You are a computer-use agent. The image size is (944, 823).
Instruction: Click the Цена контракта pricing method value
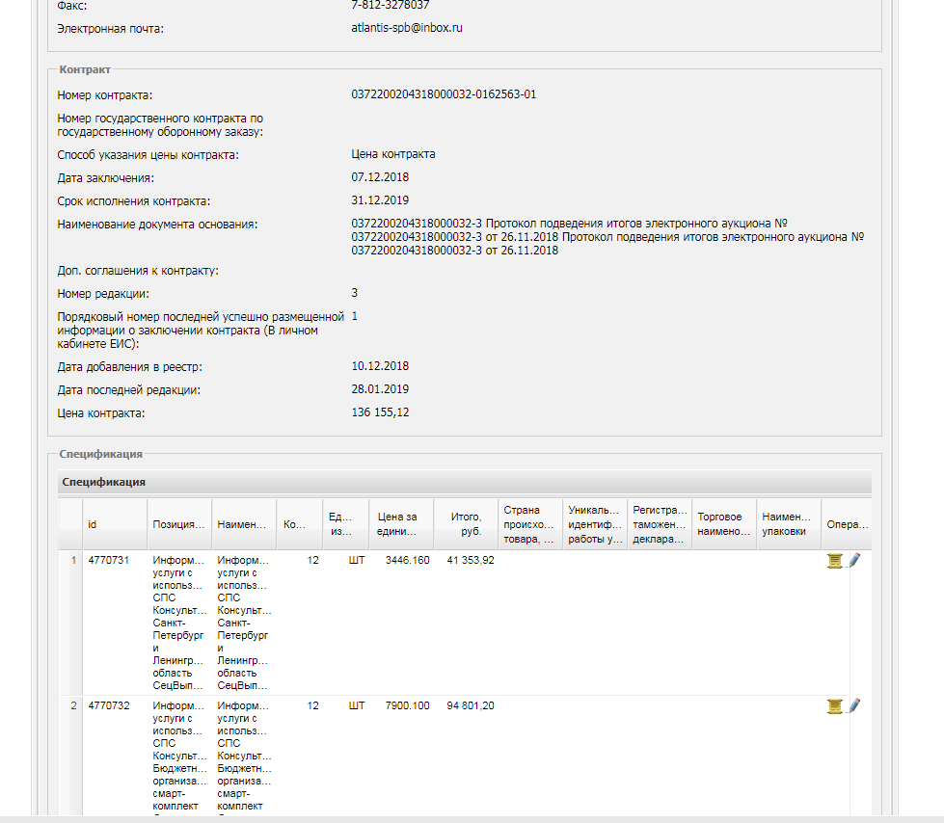click(393, 154)
